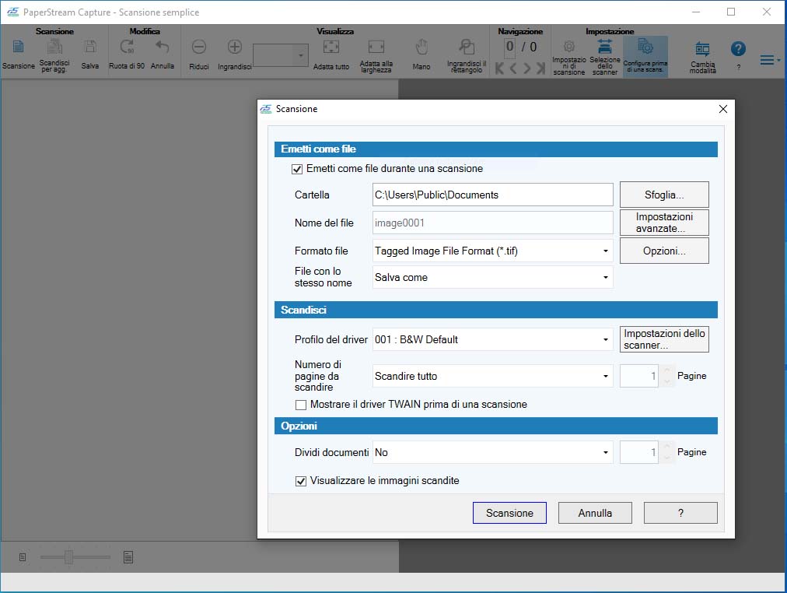Enable Mostrare il driver TWAIN checkbox
Viewport: 787px width, 593px height.
(x=301, y=405)
